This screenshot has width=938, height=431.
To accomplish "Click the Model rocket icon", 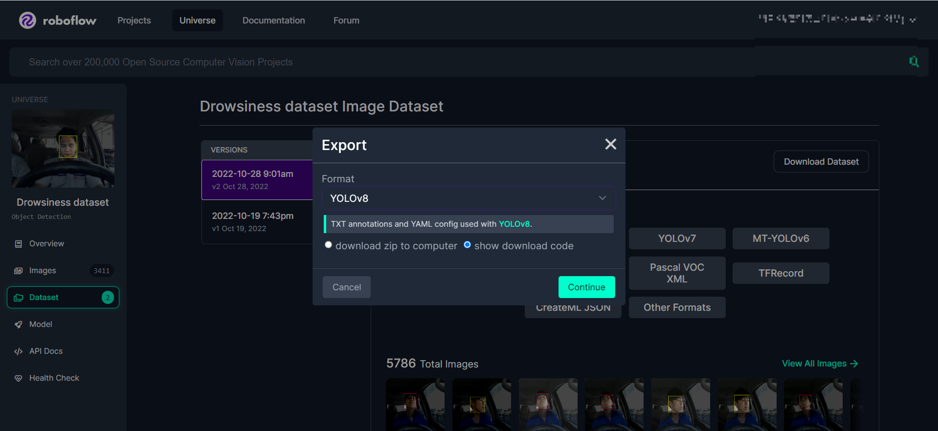I will coord(19,324).
